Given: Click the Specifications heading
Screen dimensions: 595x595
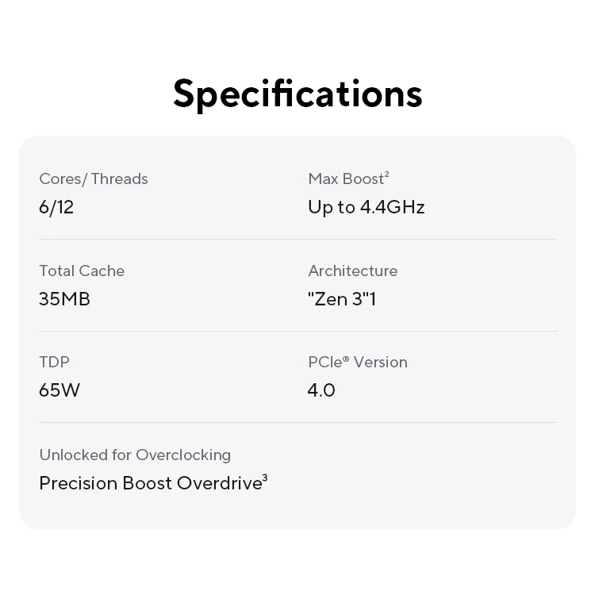Looking at the screenshot, I should pos(297,94).
